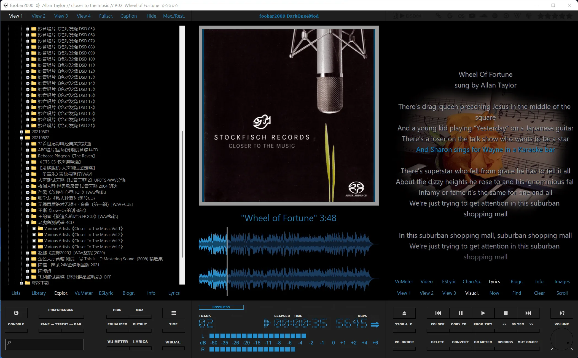Expand the 陈佳 - 遇见 24K金碟限量版 folder
578x358 pixels.
coord(28,265)
